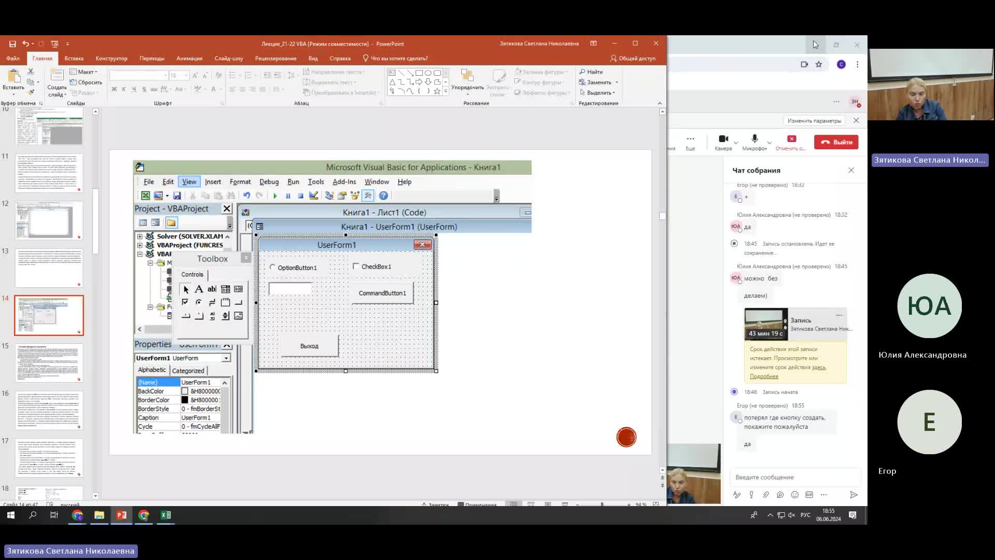
Task: Tick CheckBox1 on UserForm1
Action: point(356,266)
